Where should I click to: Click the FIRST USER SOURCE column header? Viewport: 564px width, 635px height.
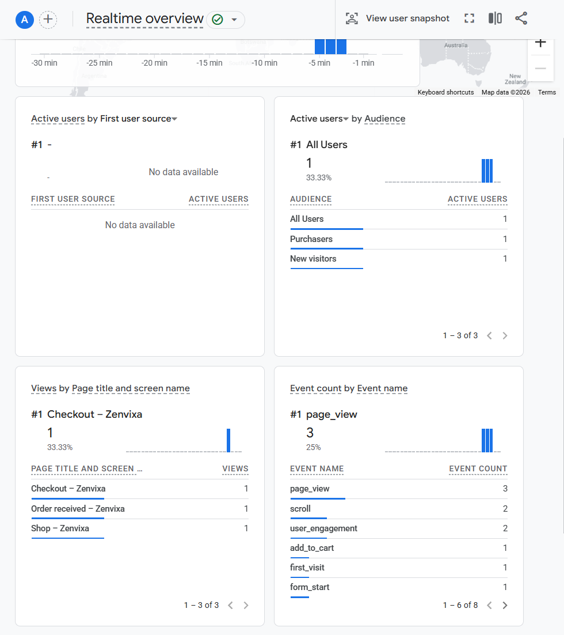click(73, 199)
